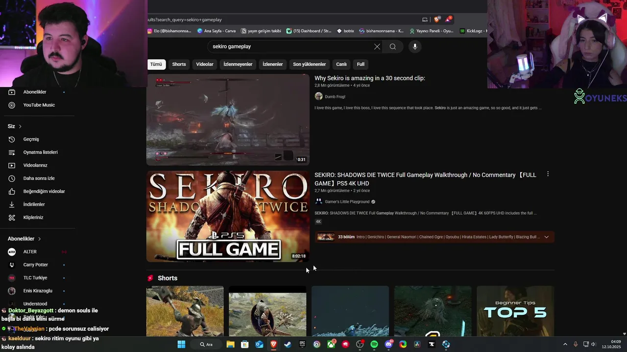Open the bishamonnsama - K... bookmark

coord(382,31)
